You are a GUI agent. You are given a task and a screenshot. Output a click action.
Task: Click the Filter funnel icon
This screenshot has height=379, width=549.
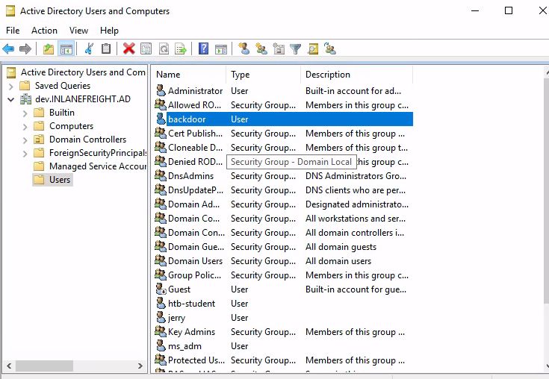click(x=296, y=49)
